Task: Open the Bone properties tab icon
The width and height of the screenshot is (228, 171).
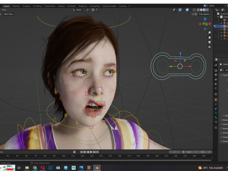Action: (x=216, y=117)
